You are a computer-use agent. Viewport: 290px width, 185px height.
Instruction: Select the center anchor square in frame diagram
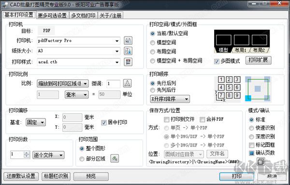(258, 89)
